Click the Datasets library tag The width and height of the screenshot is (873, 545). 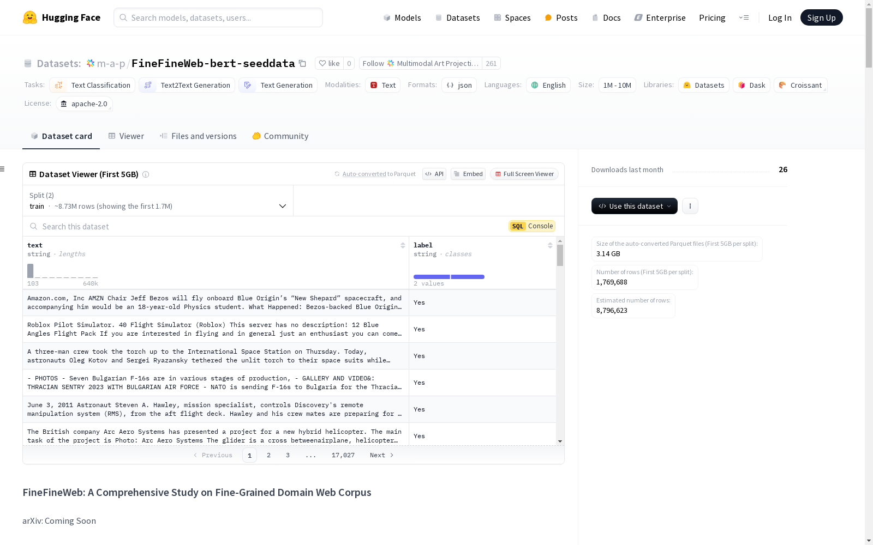pyautogui.click(x=704, y=85)
